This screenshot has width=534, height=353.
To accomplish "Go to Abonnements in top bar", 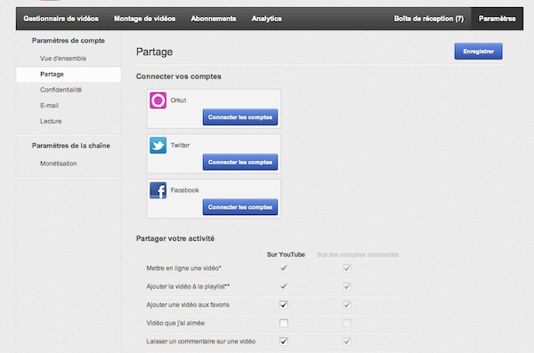I will [x=214, y=19].
